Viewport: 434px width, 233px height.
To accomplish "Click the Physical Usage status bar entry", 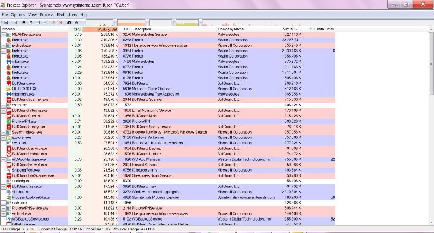I will point(133,229).
